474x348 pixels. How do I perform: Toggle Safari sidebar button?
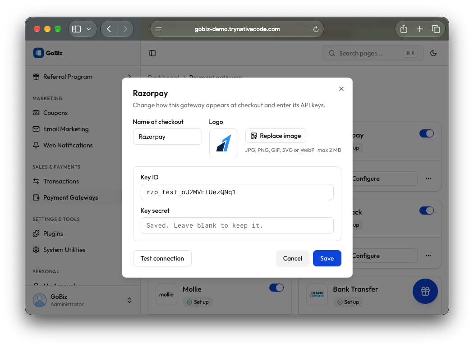77,29
